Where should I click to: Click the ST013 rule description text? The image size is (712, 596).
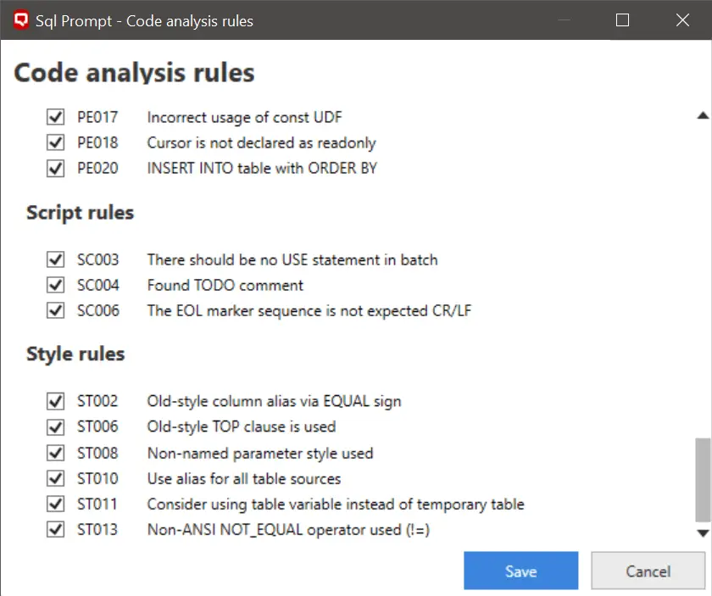tap(287, 528)
